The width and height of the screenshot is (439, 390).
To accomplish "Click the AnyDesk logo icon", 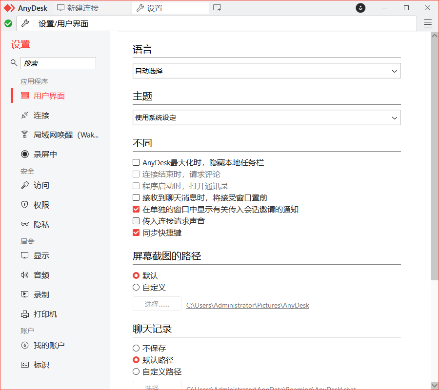I will point(9,8).
